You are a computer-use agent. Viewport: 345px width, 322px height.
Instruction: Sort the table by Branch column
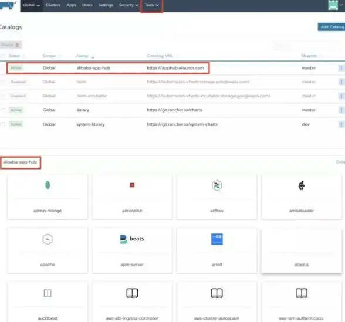tap(309, 56)
